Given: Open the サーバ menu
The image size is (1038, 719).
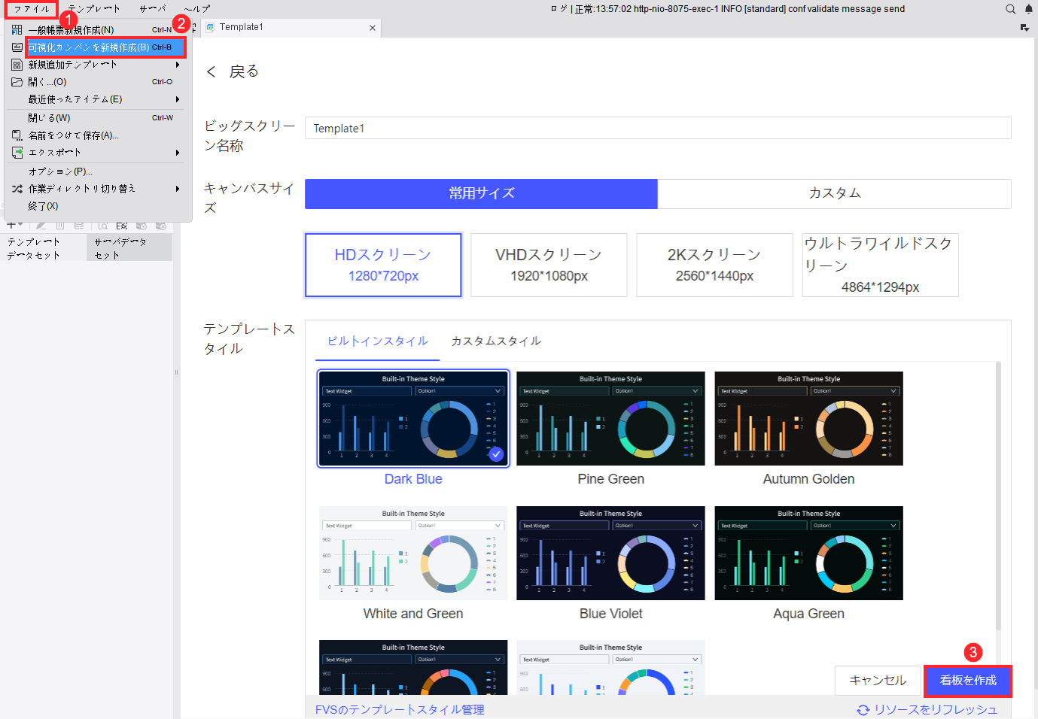Looking at the screenshot, I should coord(153,9).
